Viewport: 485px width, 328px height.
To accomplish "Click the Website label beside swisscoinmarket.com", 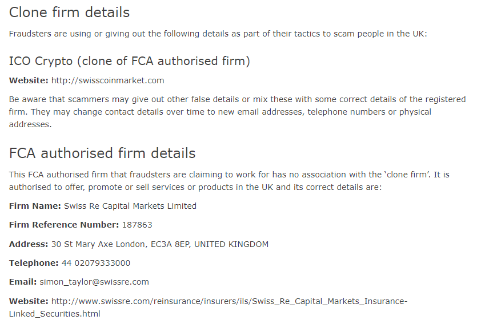I will coord(29,80).
